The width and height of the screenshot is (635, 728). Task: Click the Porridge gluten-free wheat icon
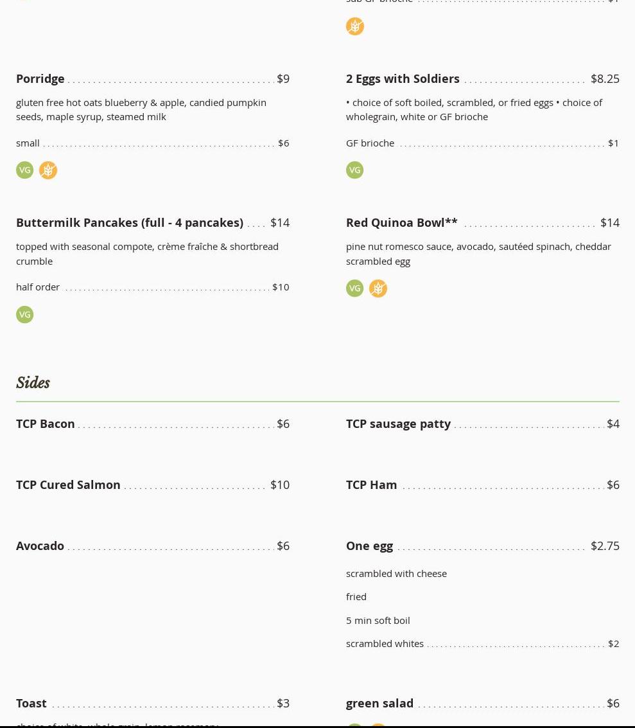(x=48, y=170)
